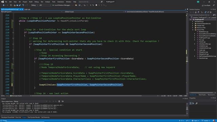The width and height of the screenshot is (217, 122).
Task: Open Show output from Debug dropdown
Action: coord(31,101)
